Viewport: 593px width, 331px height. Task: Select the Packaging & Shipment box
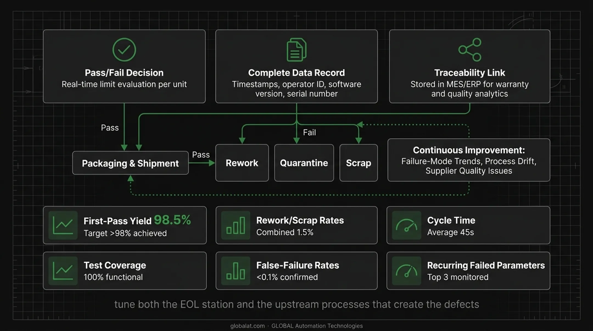coord(130,163)
